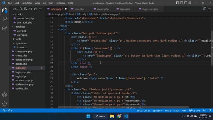Open Chrome from taskbar
The height and width of the screenshot is (120, 213).
coord(119,116)
